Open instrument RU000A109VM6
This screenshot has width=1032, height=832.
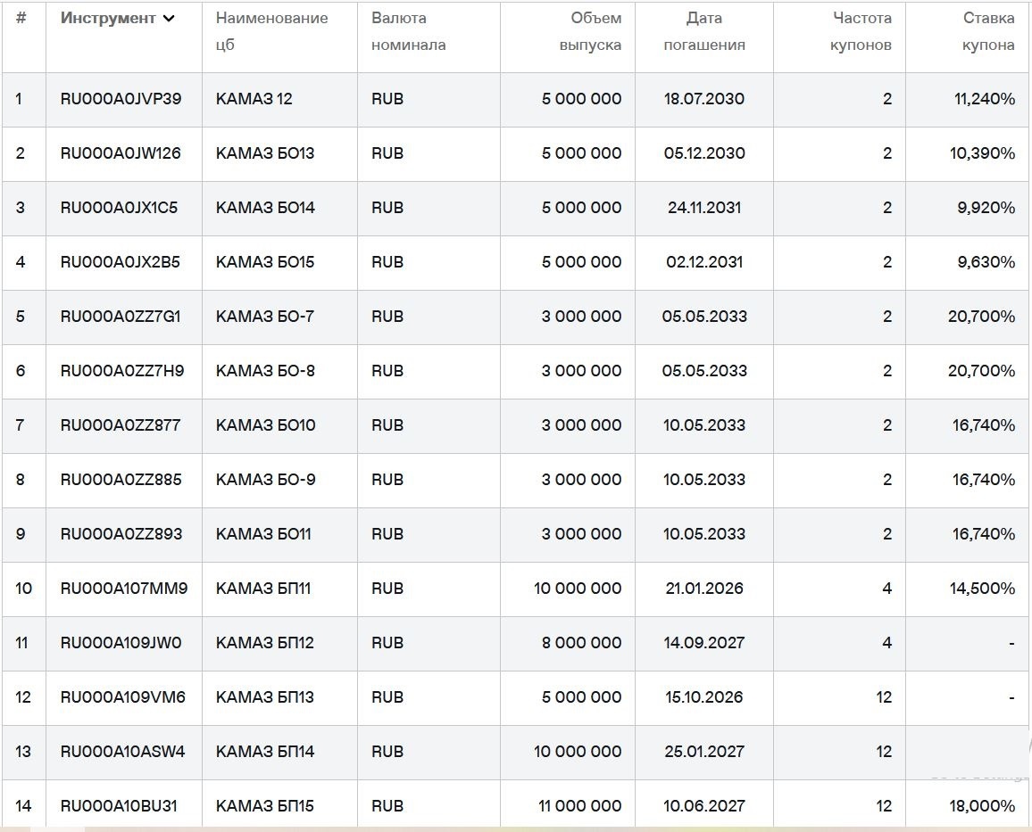click(x=123, y=698)
